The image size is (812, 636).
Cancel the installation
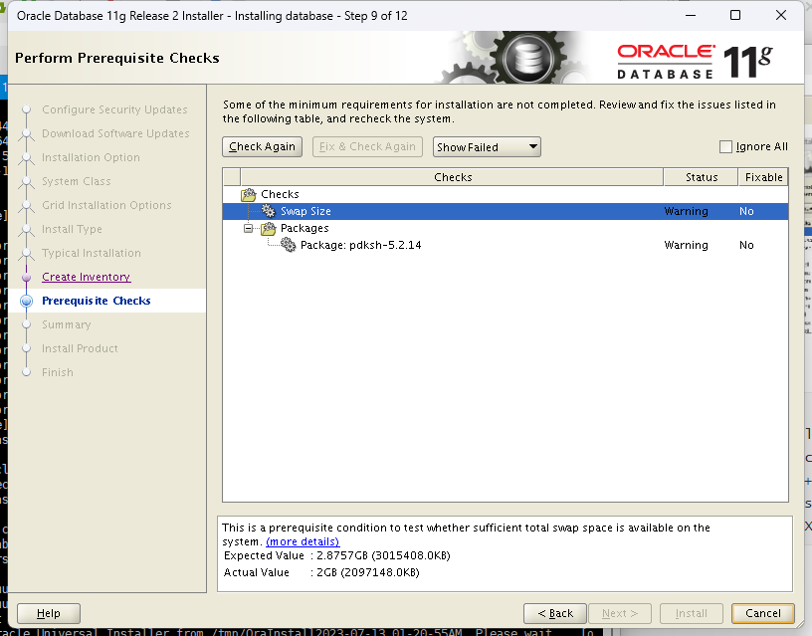(x=763, y=614)
